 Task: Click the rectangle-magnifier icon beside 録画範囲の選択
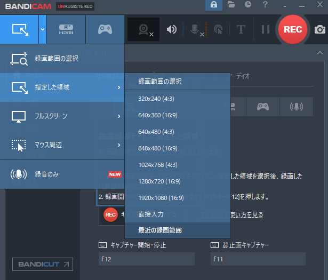tap(19, 59)
